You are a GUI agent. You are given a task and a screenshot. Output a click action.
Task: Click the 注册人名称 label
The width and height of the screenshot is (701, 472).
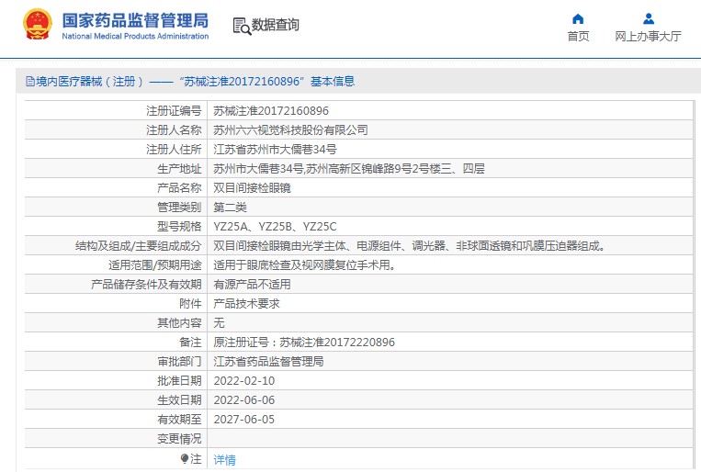174,130
